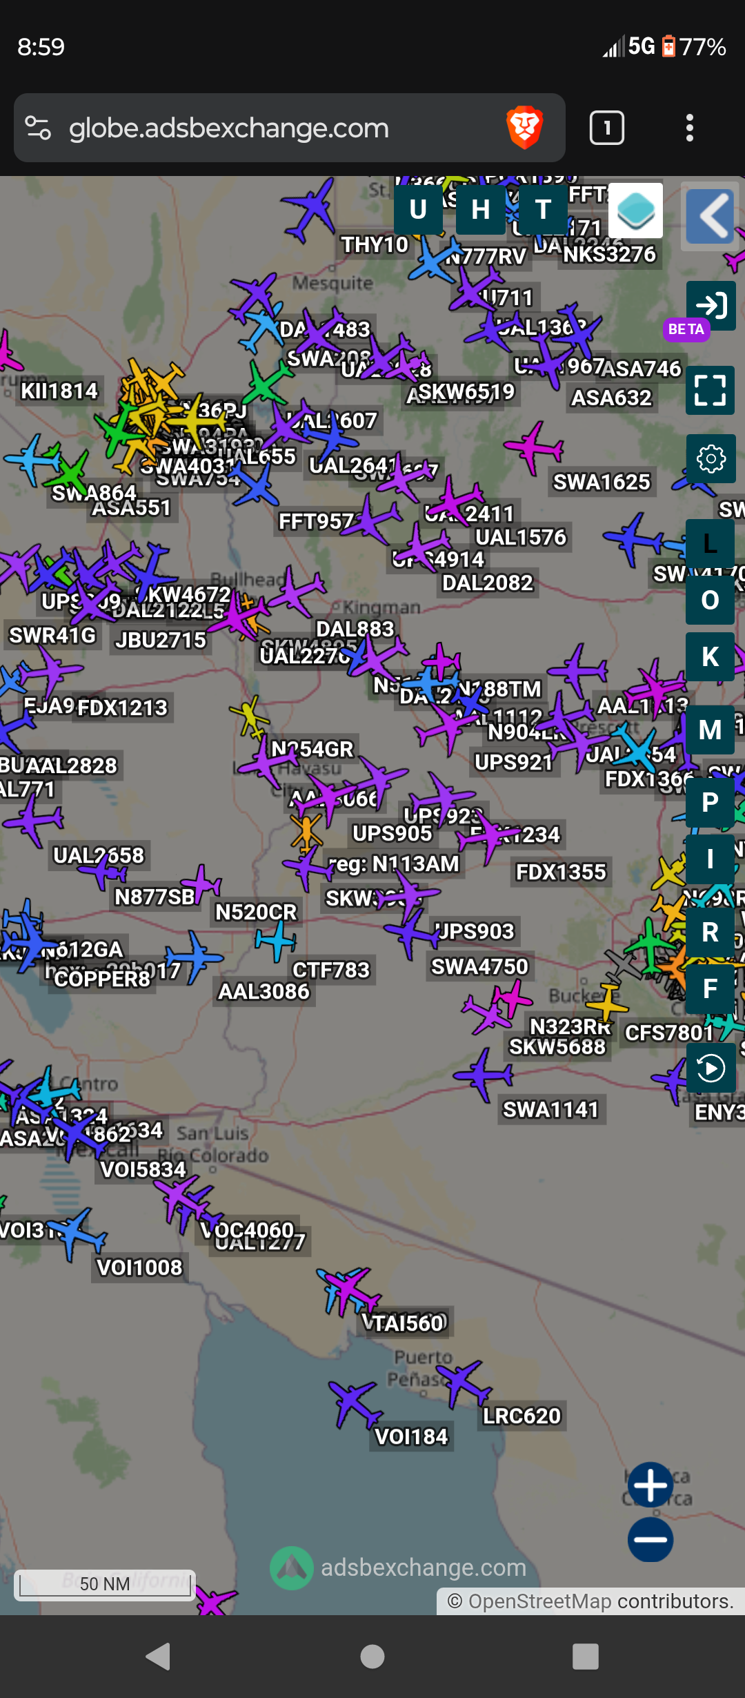Toggle the K button on the map
Image resolution: width=745 pixels, height=1698 pixels.
[710, 657]
